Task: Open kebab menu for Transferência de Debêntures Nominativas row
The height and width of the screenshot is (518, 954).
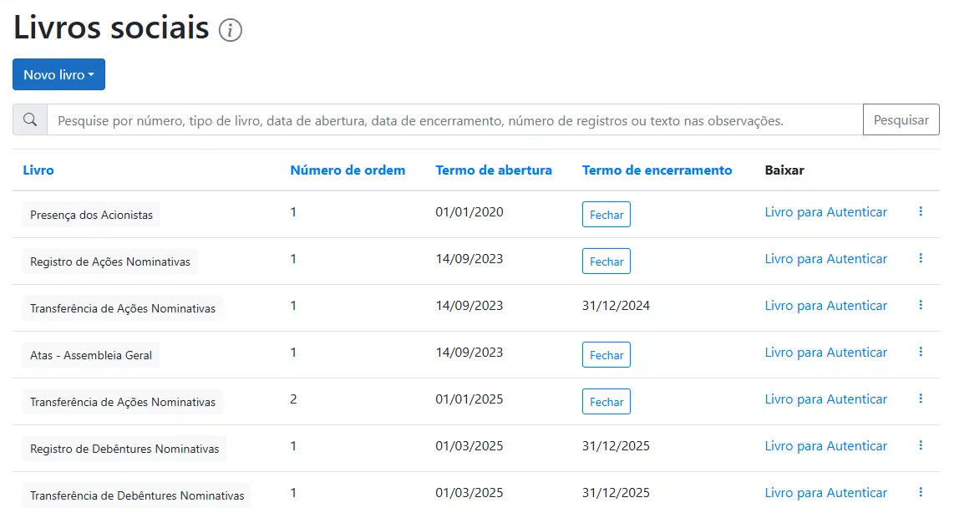Action: tap(921, 492)
